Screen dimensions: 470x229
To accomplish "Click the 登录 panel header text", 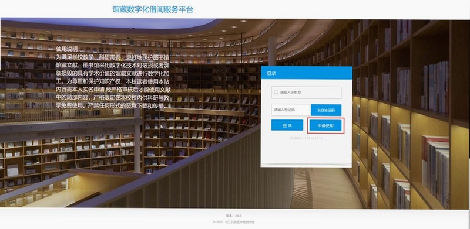I will click(271, 73).
